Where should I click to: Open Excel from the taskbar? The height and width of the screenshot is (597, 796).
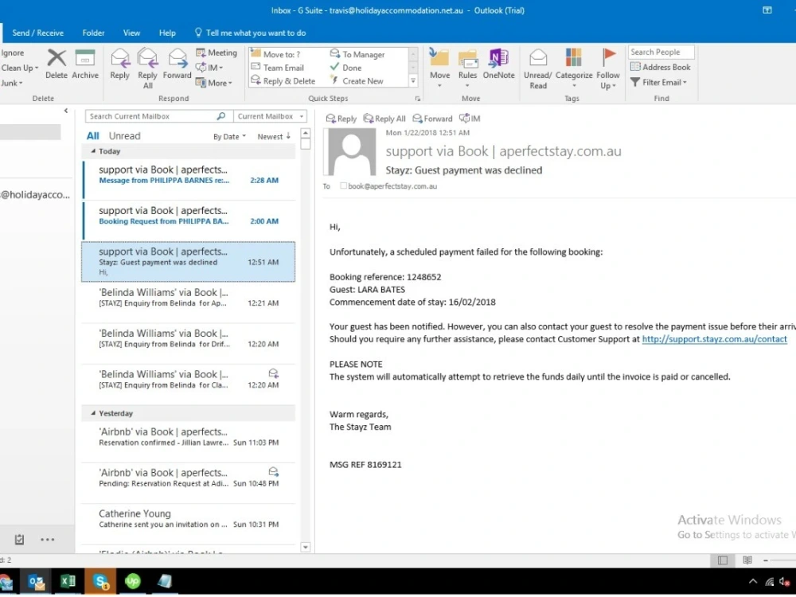coord(68,581)
